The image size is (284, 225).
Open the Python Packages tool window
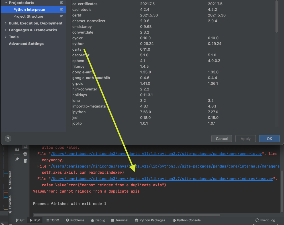tap(150, 220)
